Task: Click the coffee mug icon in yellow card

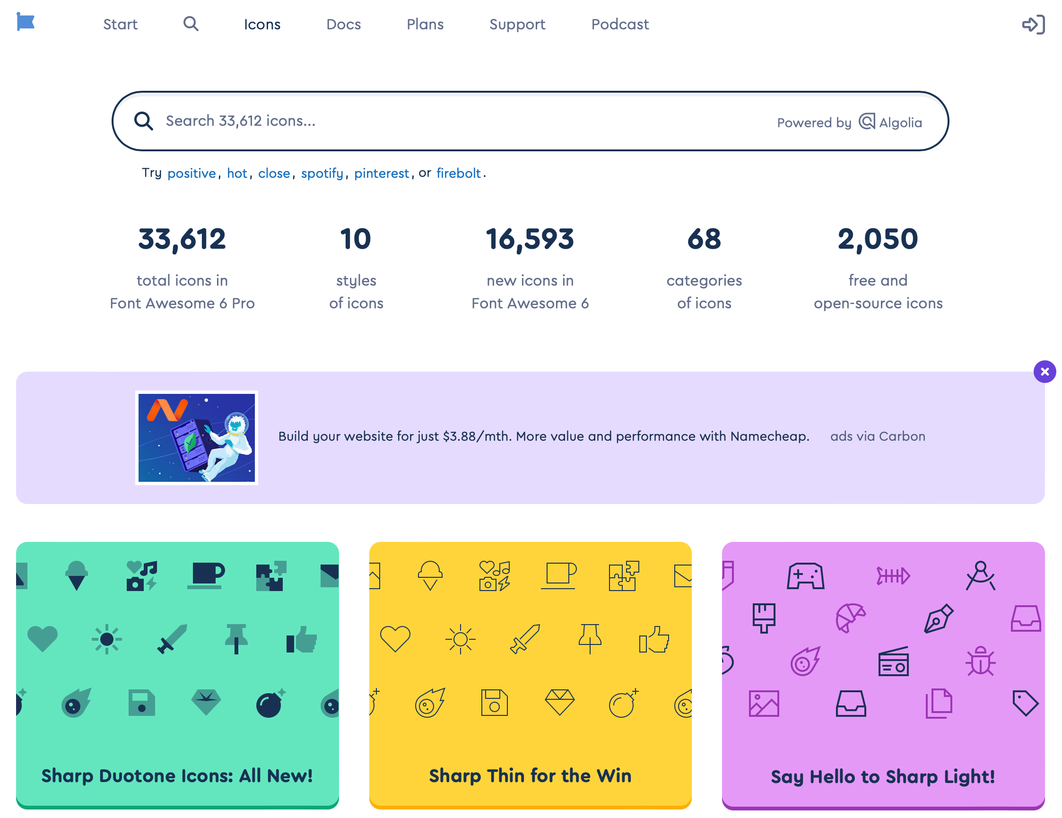Action: (x=559, y=575)
